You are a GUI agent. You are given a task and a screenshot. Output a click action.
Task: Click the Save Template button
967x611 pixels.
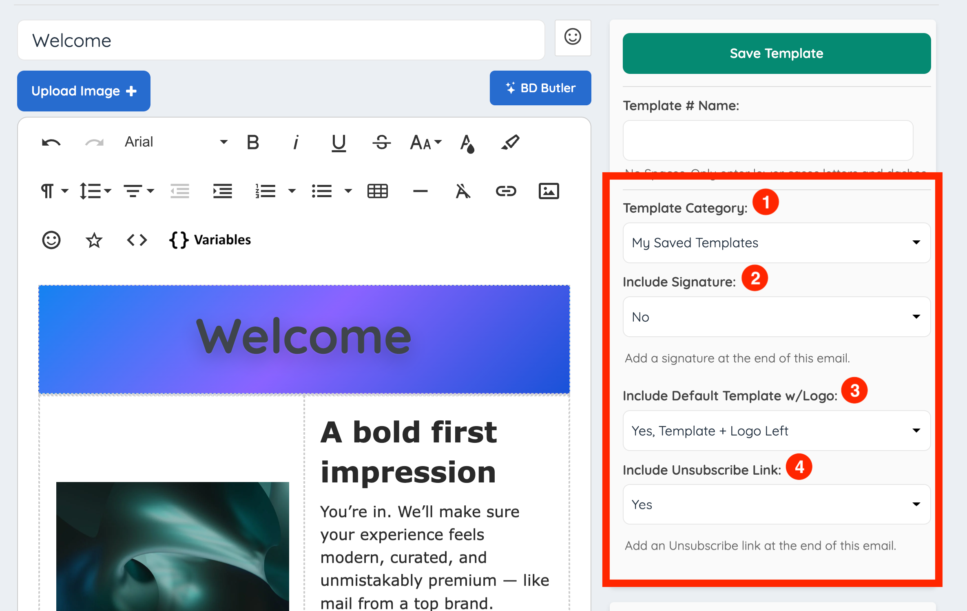[x=776, y=53]
